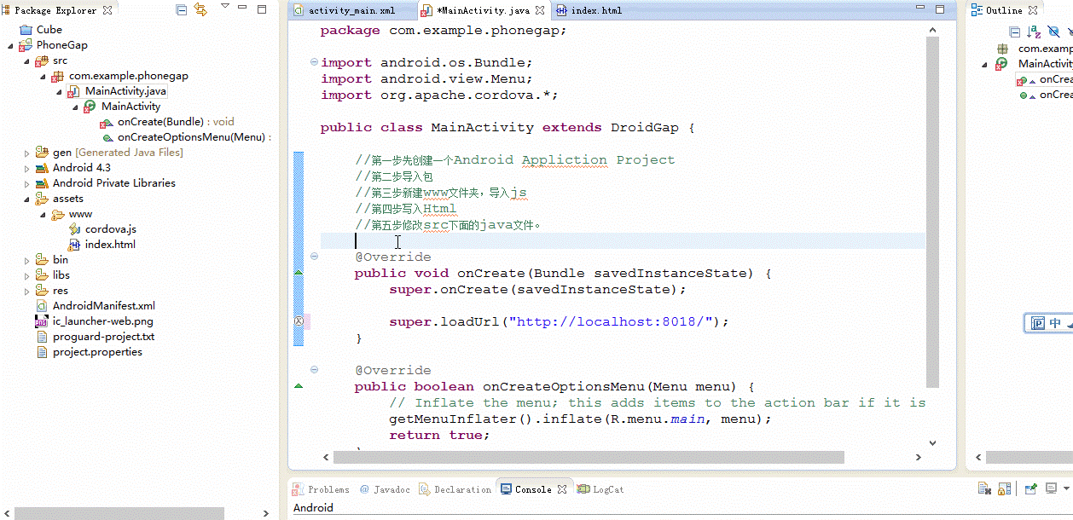Open the Declaration tab
This screenshot has height=520, width=1073.
click(455, 489)
